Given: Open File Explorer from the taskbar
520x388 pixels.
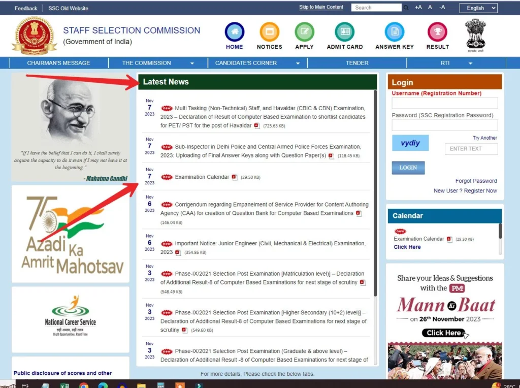Looking at the screenshot, I should coord(142,385).
